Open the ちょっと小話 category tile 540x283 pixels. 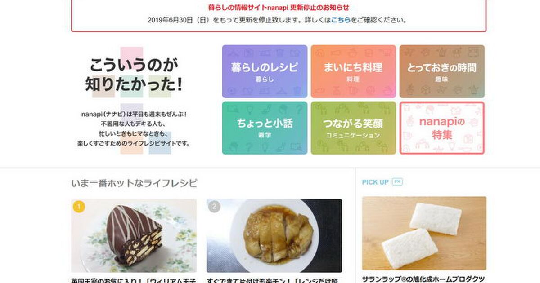coord(265,128)
